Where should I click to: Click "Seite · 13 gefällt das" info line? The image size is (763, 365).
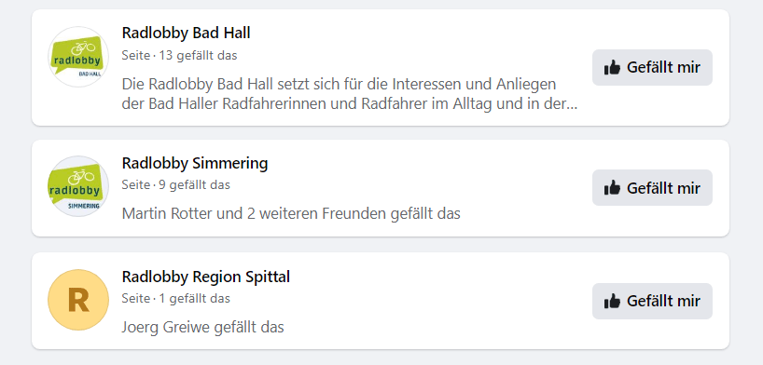pyautogui.click(x=180, y=56)
